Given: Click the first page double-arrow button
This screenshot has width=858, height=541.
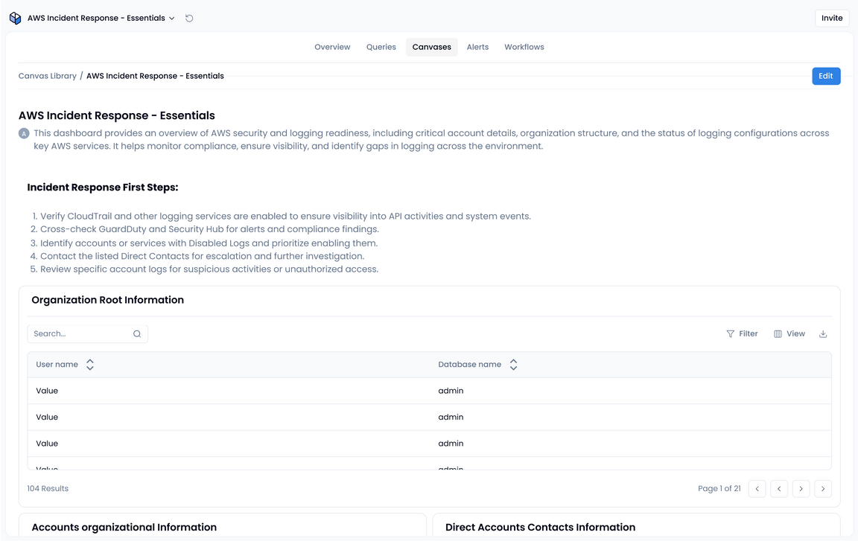Looking at the screenshot, I should (757, 489).
